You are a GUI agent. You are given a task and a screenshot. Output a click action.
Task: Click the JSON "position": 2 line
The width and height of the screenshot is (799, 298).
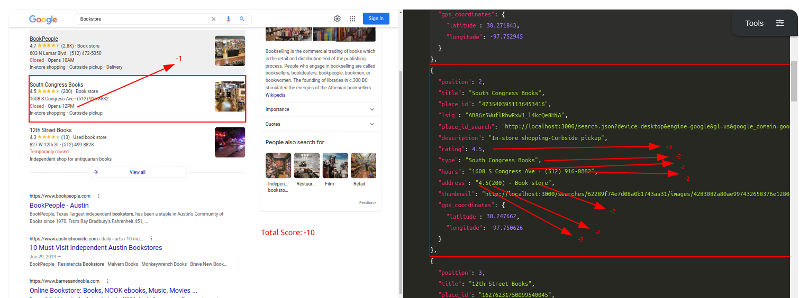461,82
